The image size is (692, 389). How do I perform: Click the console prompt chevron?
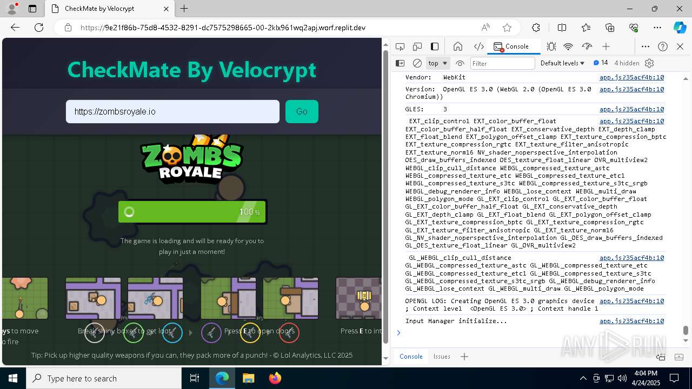coord(398,333)
